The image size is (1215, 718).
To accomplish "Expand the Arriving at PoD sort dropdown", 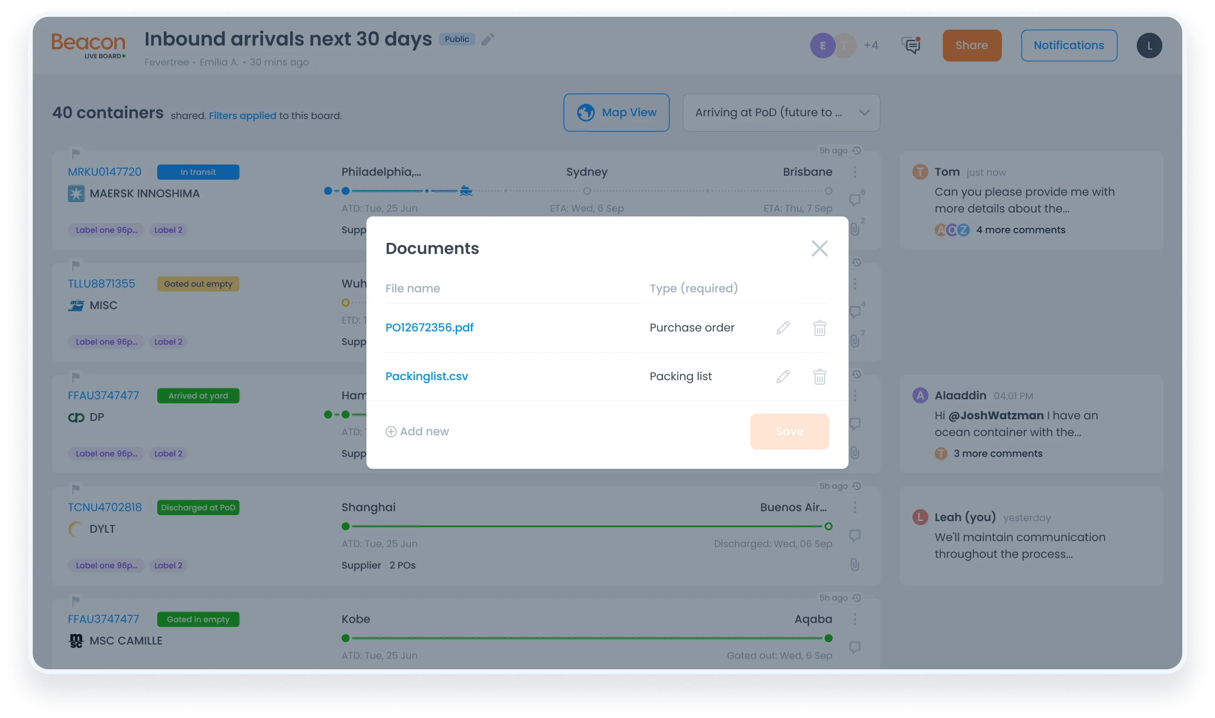I will (x=781, y=113).
